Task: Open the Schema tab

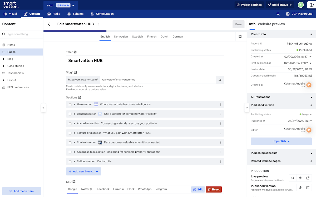Action: (x=75, y=14)
